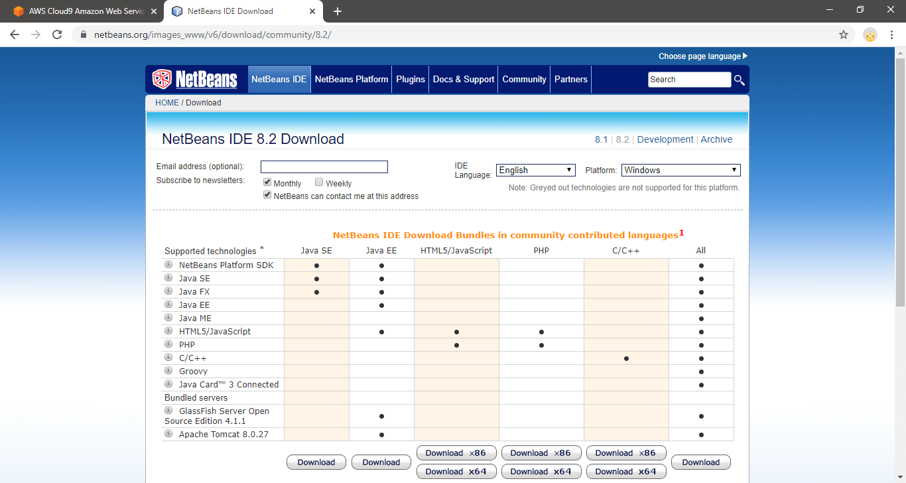The width and height of the screenshot is (906, 483).
Task: Open Chrome three-dot menu
Action: pyautogui.click(x=892, y=34)
